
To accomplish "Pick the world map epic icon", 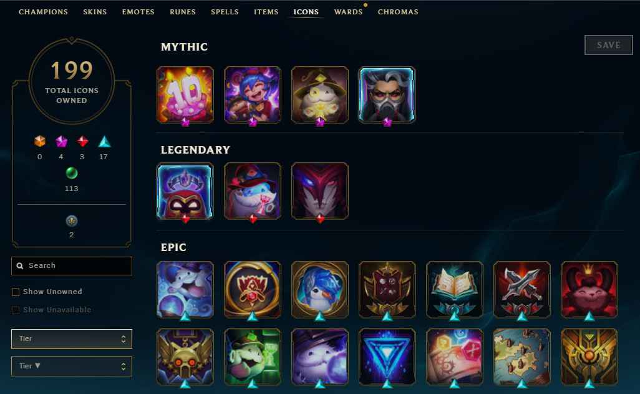I will (x=521, y=357).
